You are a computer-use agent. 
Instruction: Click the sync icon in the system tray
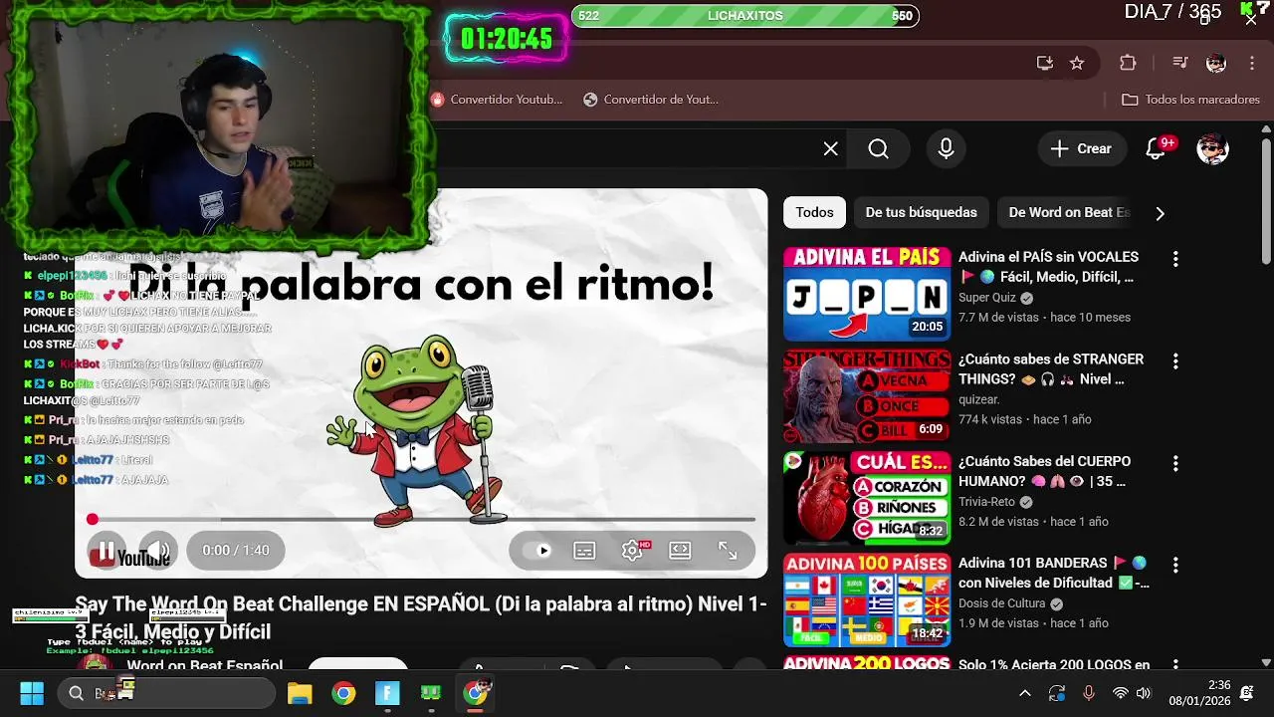tap(1057, 693)
